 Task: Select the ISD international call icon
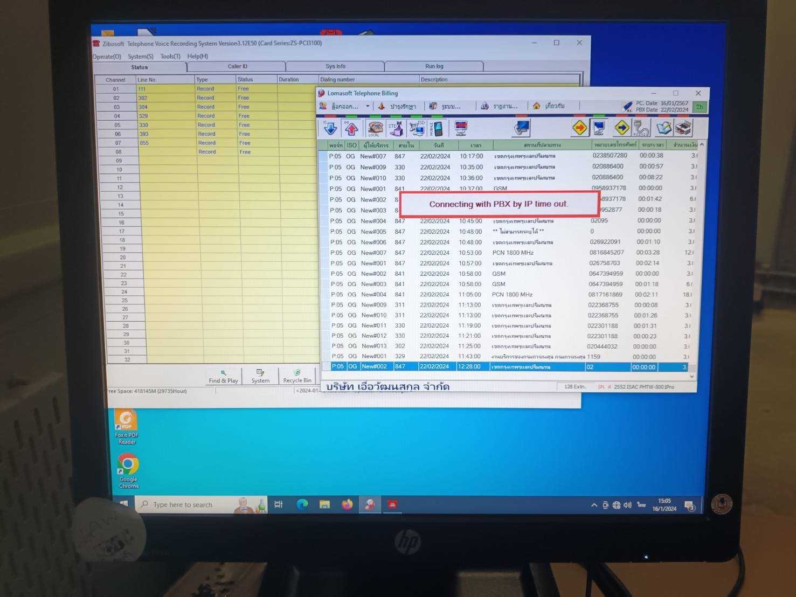pos(417,128)
